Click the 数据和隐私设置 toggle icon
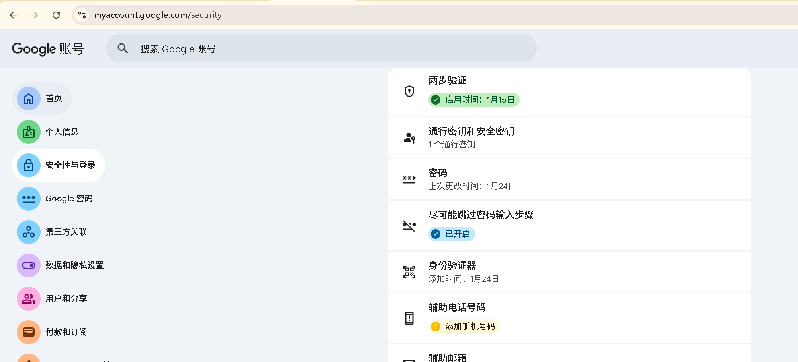 [x=29, y=265]
